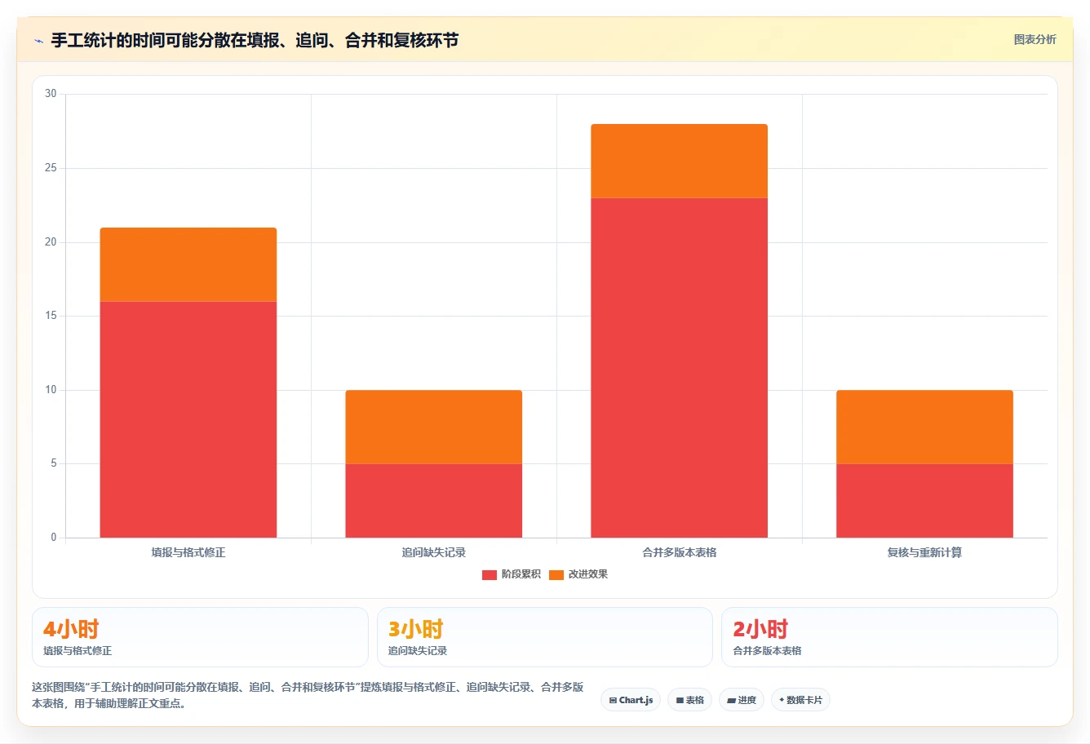
Task: Click the x-axis label 合并多版本表格
Action: click(x=680, y=552)
